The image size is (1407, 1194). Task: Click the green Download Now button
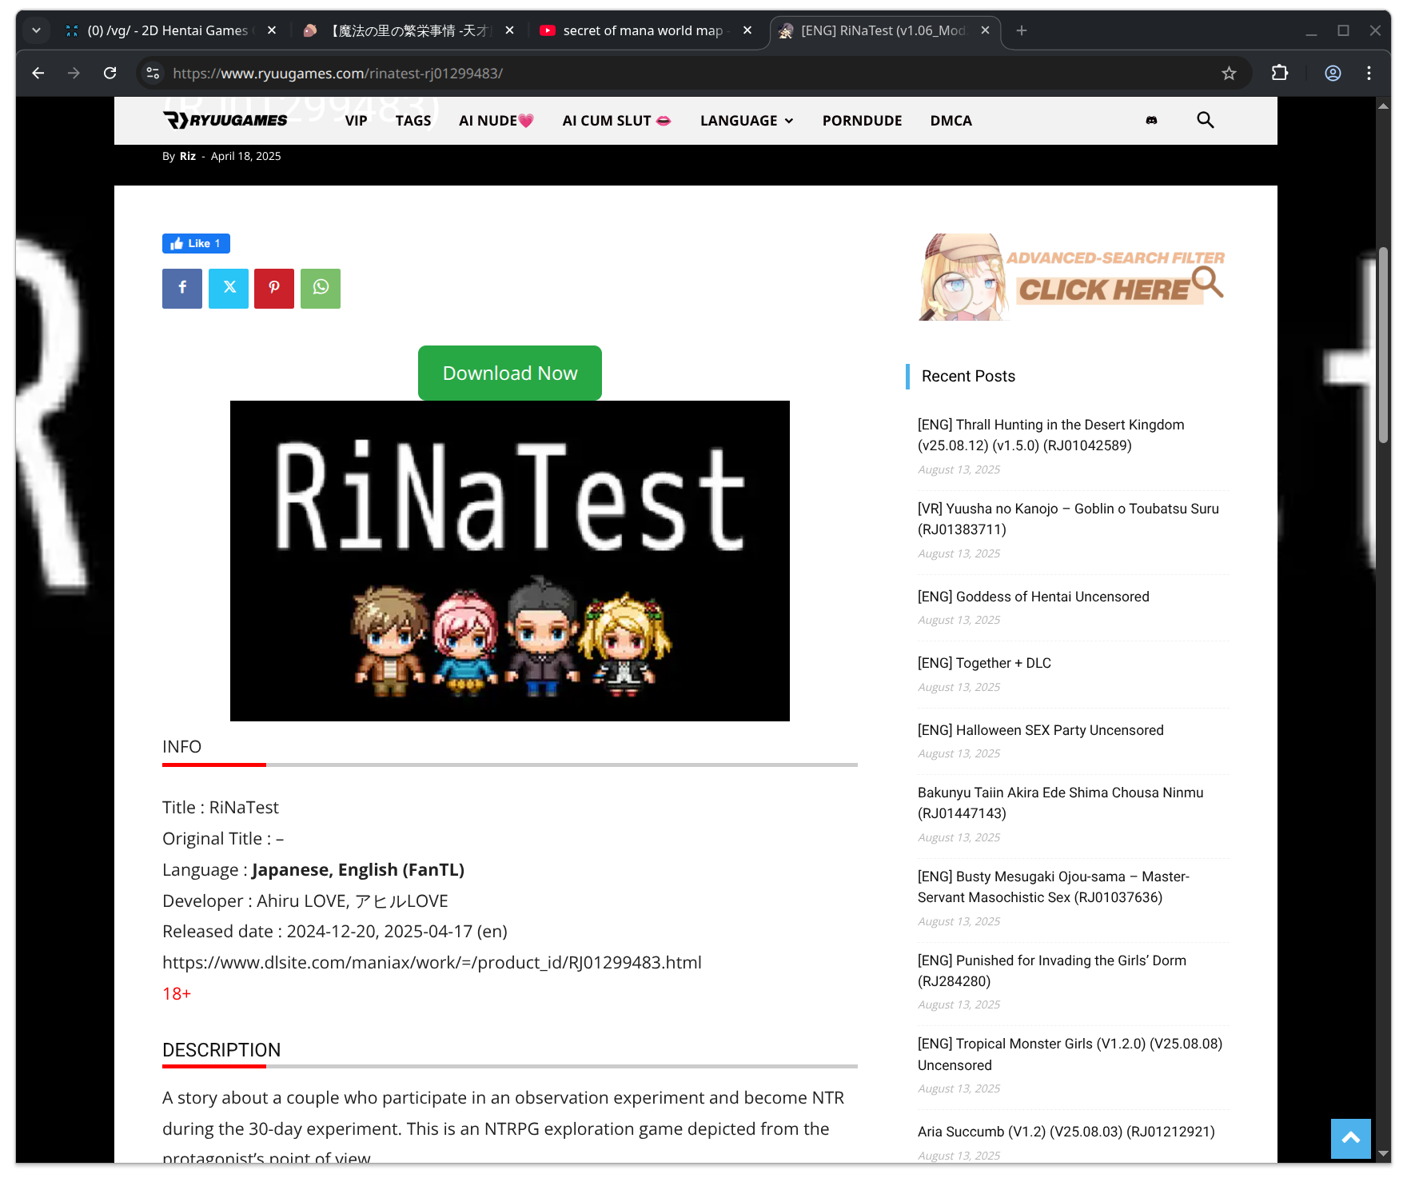pyautogui.click(x=510, y=373)
